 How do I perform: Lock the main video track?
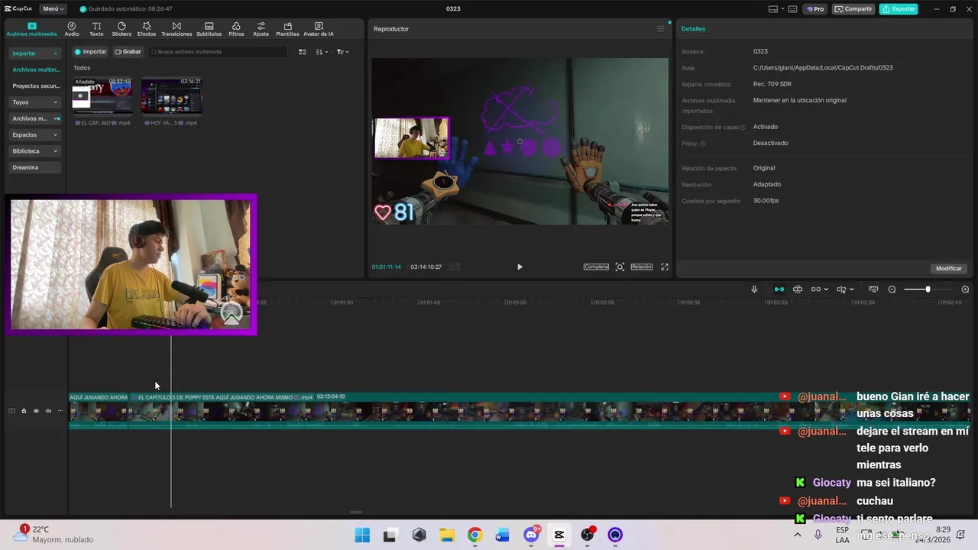click(x=24, y=411)
